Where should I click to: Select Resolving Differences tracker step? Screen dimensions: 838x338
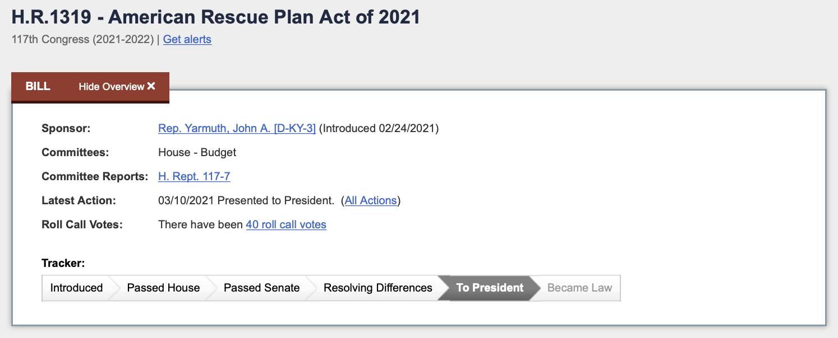click(378, 288)
